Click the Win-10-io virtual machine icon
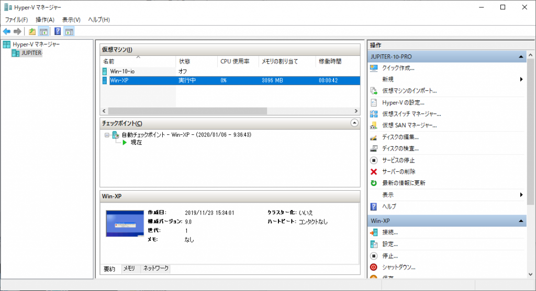536x291 pixels. click(x=105, y=71)
